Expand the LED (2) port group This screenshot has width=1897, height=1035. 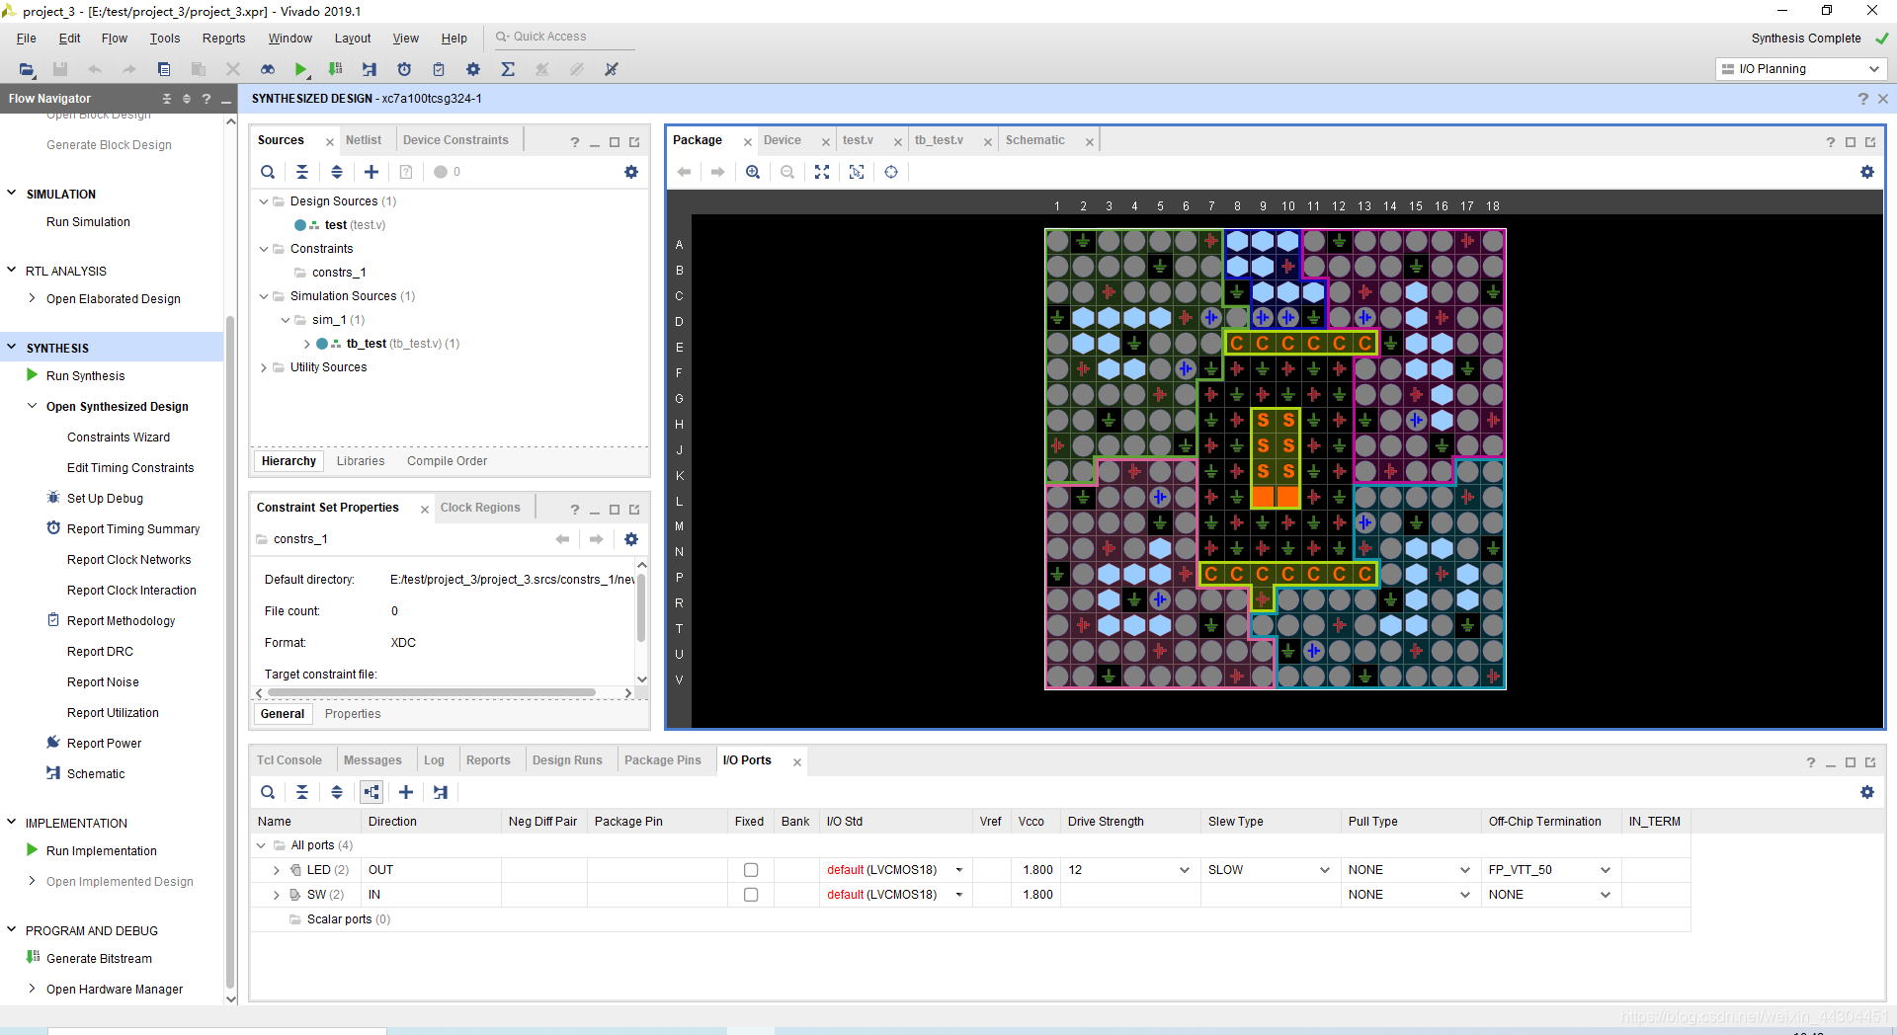pyautogui.click(x=276, y=870)
